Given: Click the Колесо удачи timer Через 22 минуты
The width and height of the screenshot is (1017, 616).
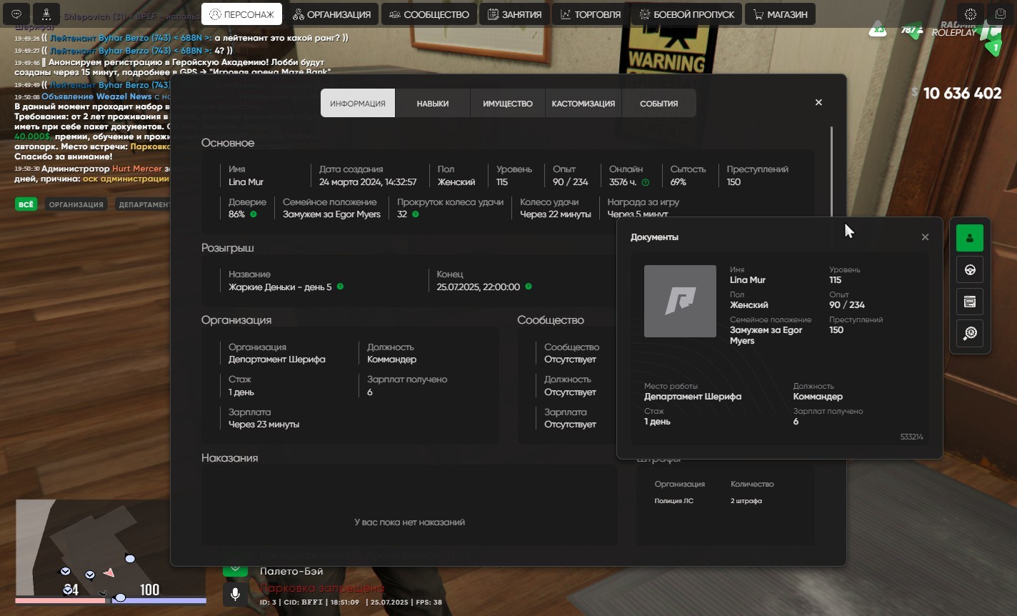Looking at the screenshot, I should coord(556,214).
